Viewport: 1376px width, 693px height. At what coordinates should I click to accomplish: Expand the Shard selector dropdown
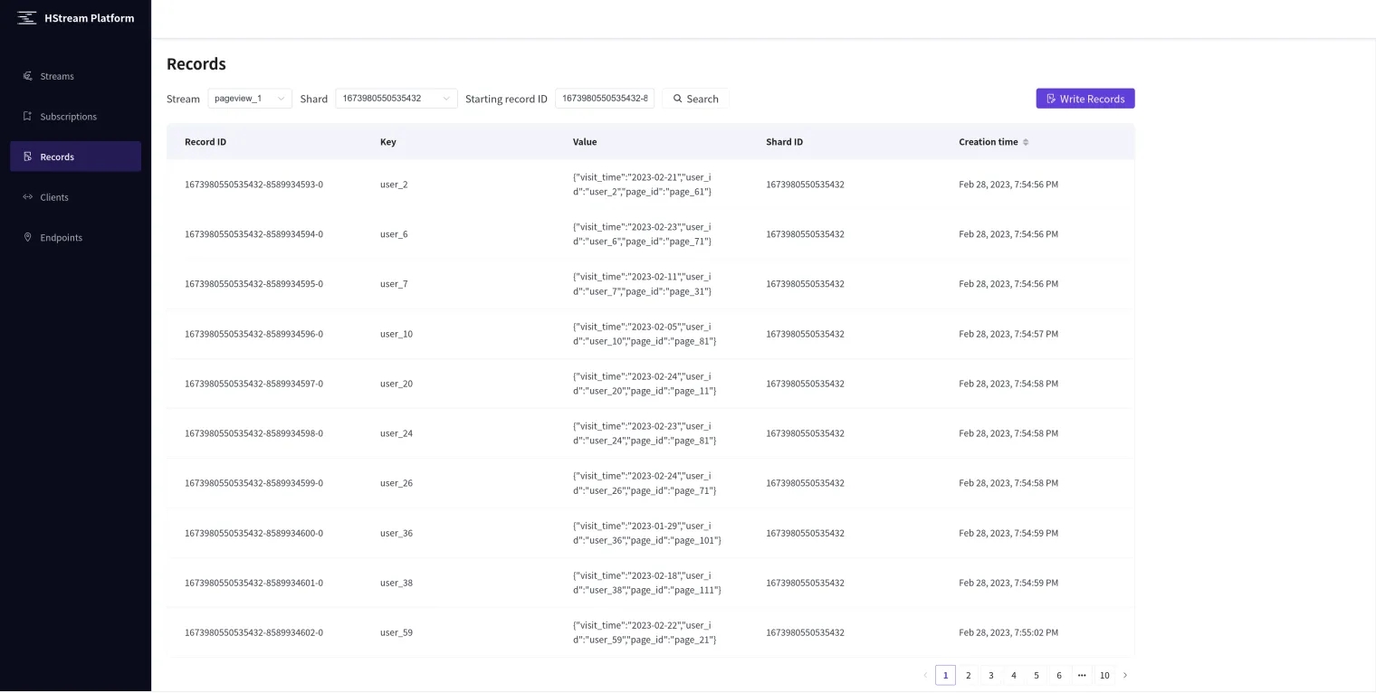point(396,99)
